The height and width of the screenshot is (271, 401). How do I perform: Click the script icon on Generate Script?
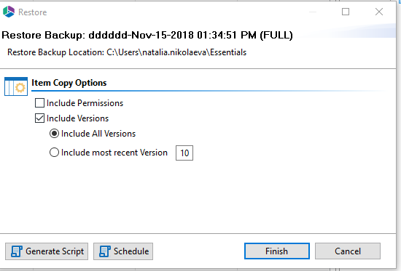click(17, 251)
